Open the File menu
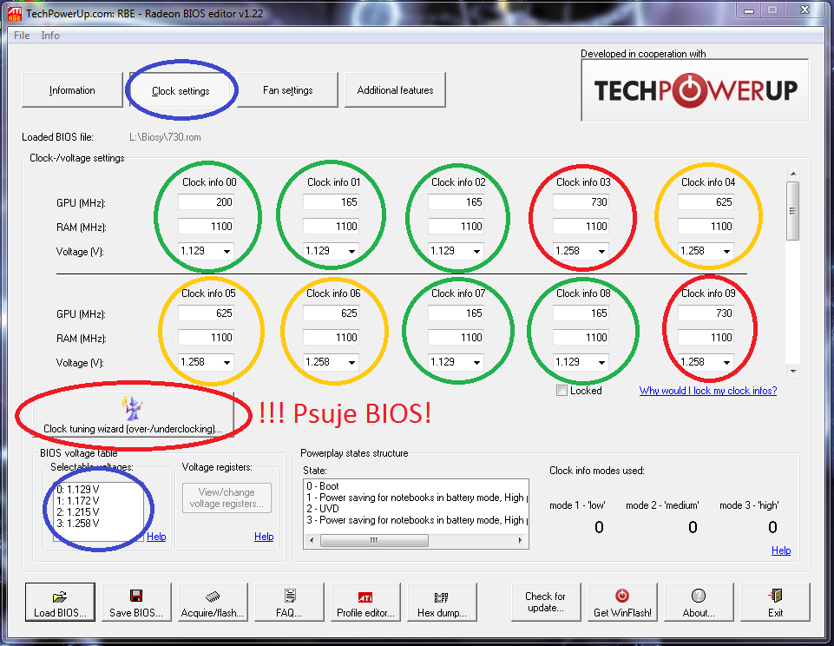The image size is (834, 646). 22,36
